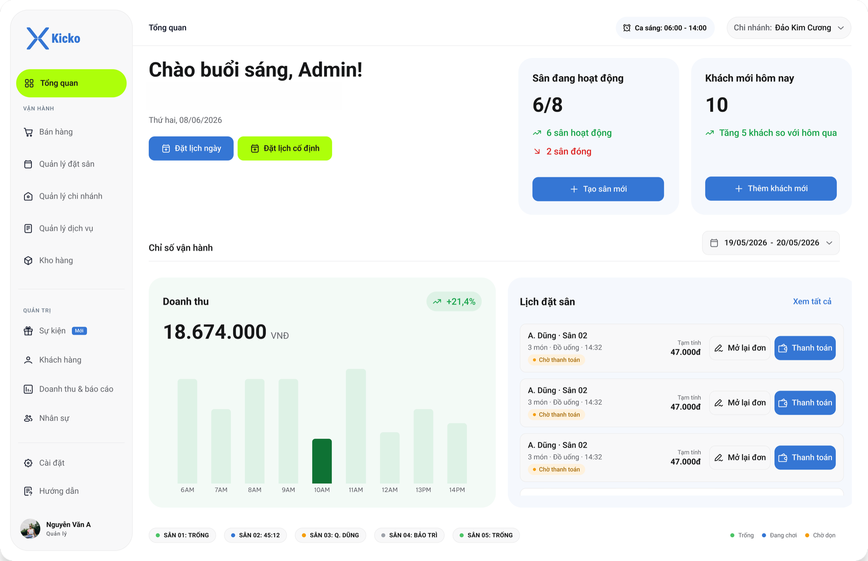Click Đặt lịch cố định button
The height and width of the screenshot is (561, 868).
285,148
